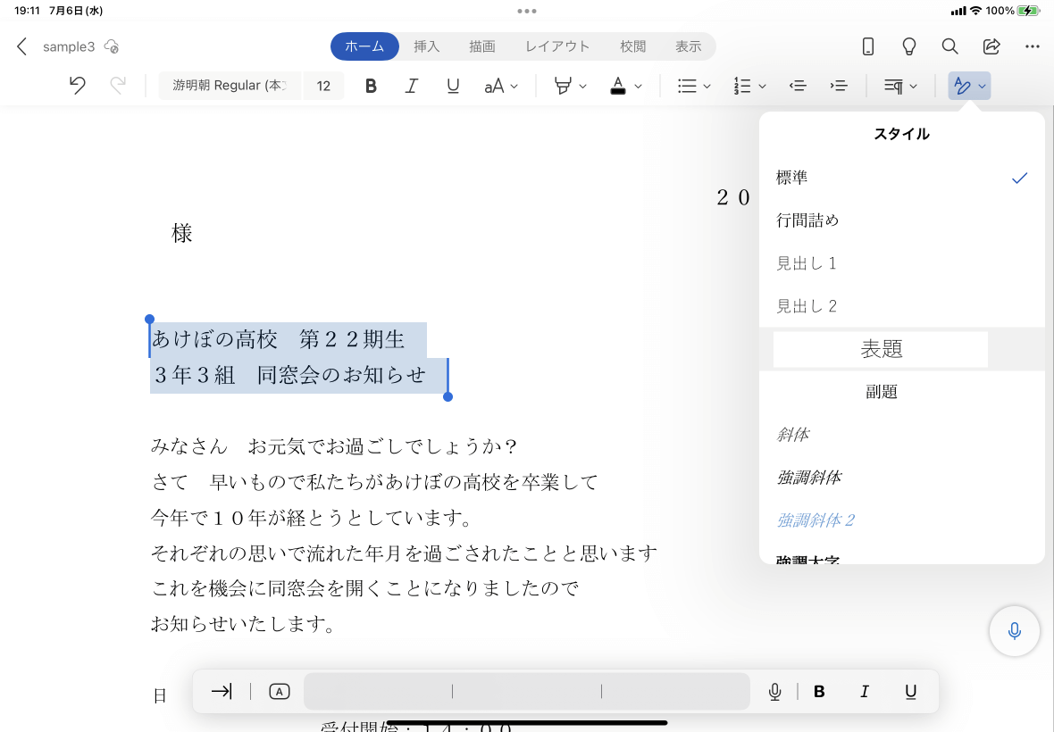Decrease the paragraph indent
The width and height of the screenshot is (1054, 732).
798,86
